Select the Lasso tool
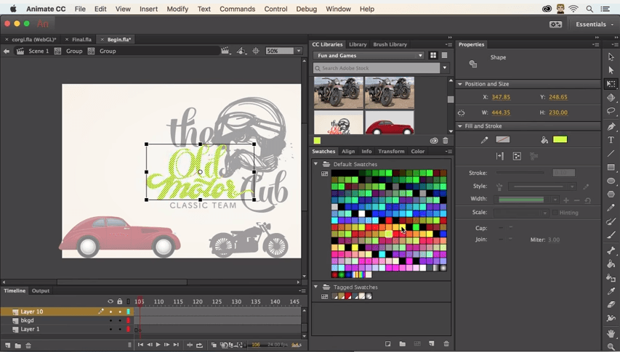The width and height of the screenshot is (620, 352). 611,112
